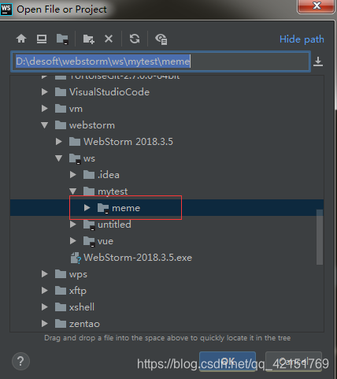Click the vue project folder icon

coord(89,241)
